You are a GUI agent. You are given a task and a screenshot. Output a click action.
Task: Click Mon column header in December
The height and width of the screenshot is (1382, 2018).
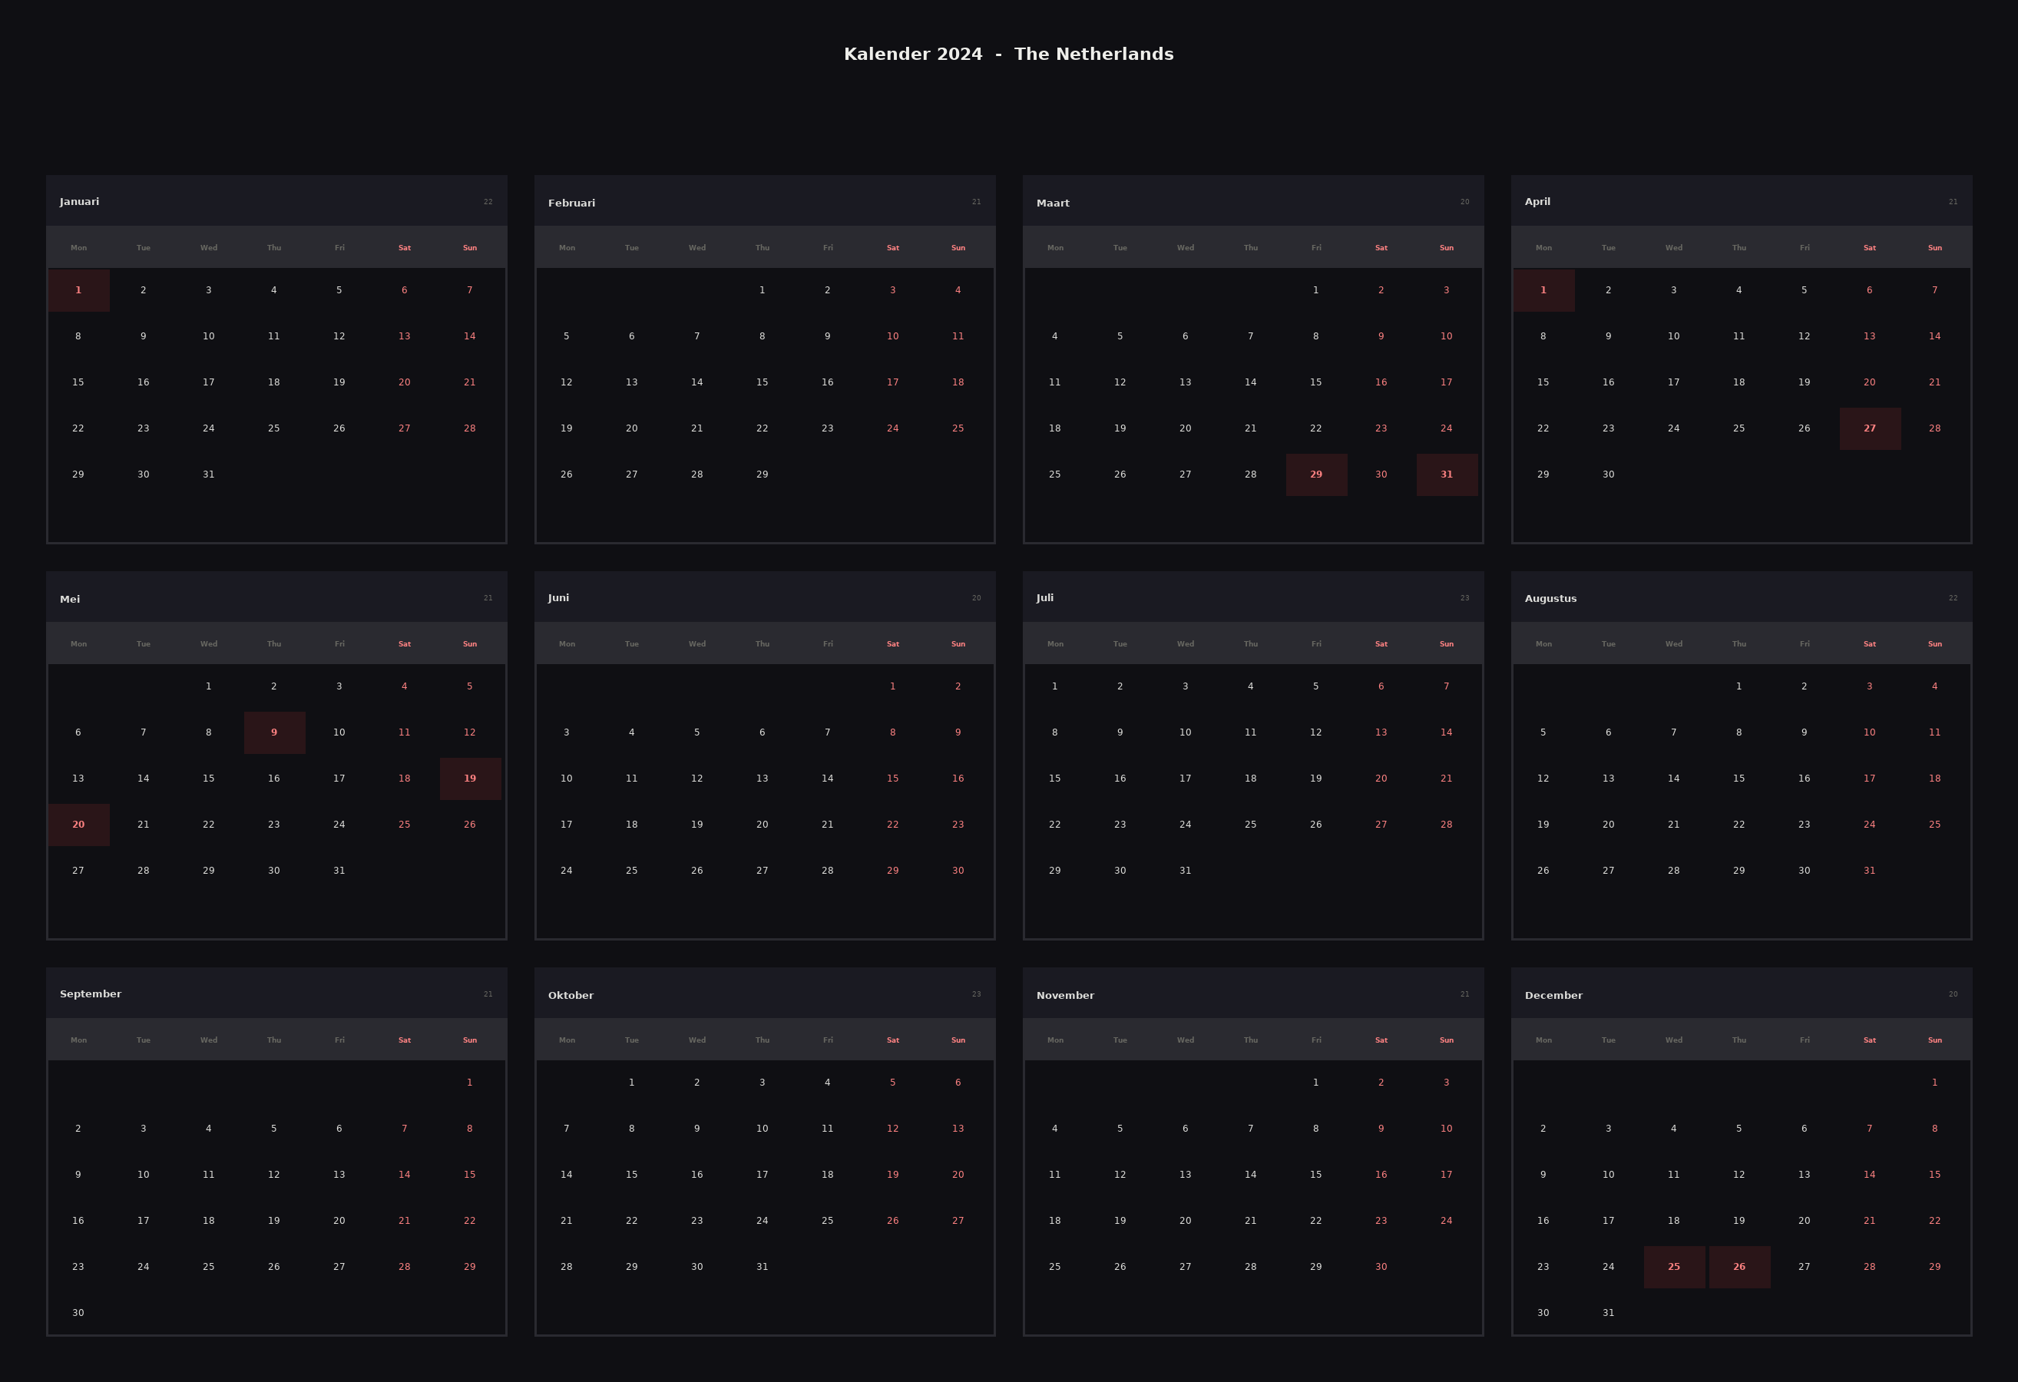pos(1544,1040)
